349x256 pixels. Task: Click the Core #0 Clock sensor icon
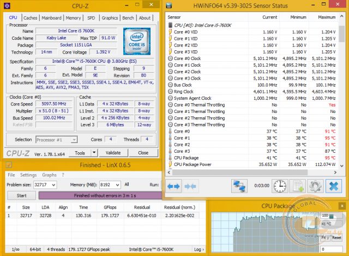click(170, 58)
